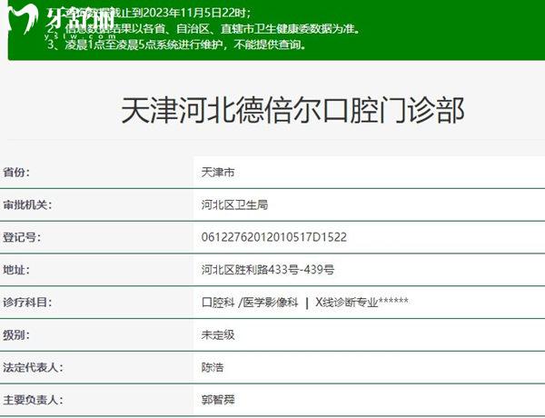545x418 pixels.
Task: Select the value 未定级
Action: point(218,335)
